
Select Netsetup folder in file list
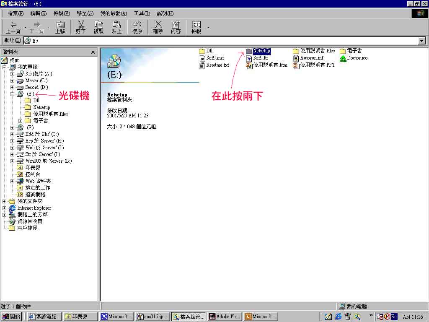point(261,51)
